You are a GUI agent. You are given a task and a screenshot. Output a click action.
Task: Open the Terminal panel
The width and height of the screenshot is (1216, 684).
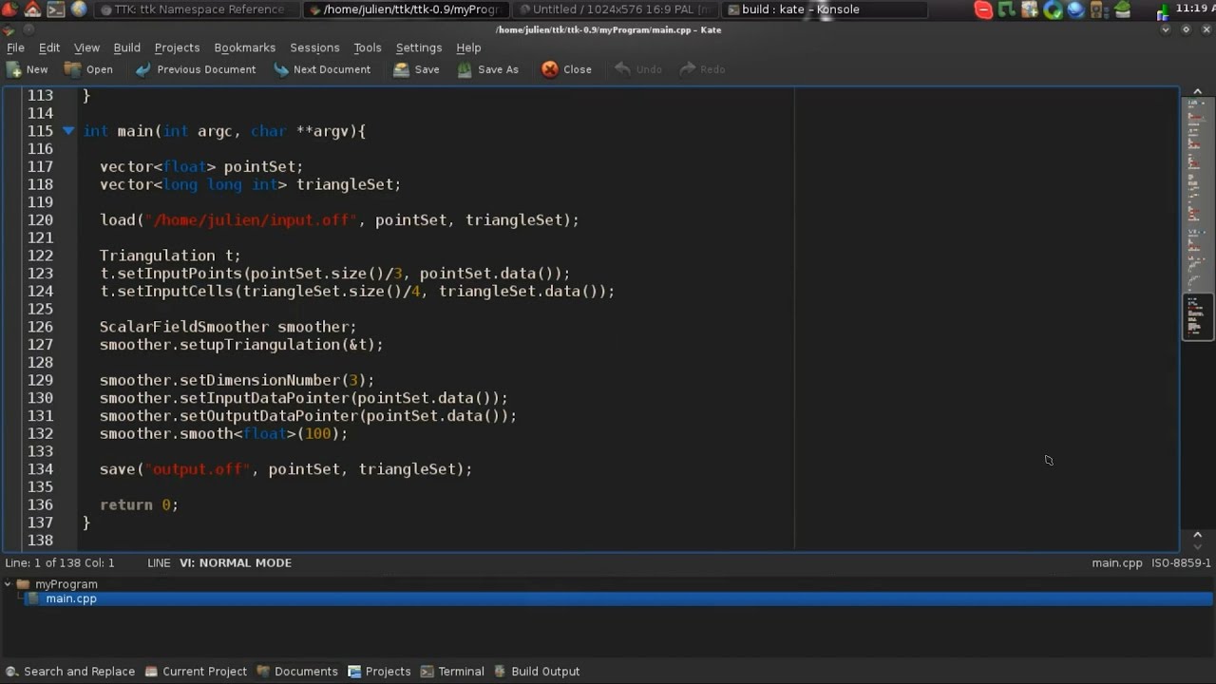pos(452,672)
